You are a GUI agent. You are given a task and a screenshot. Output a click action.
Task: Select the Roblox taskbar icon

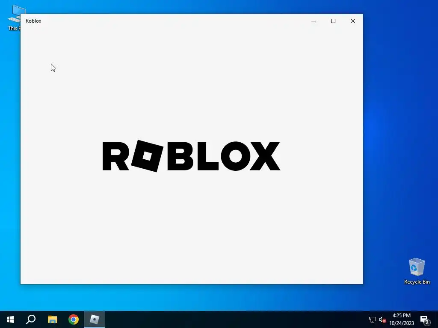(x=95, y=319)
